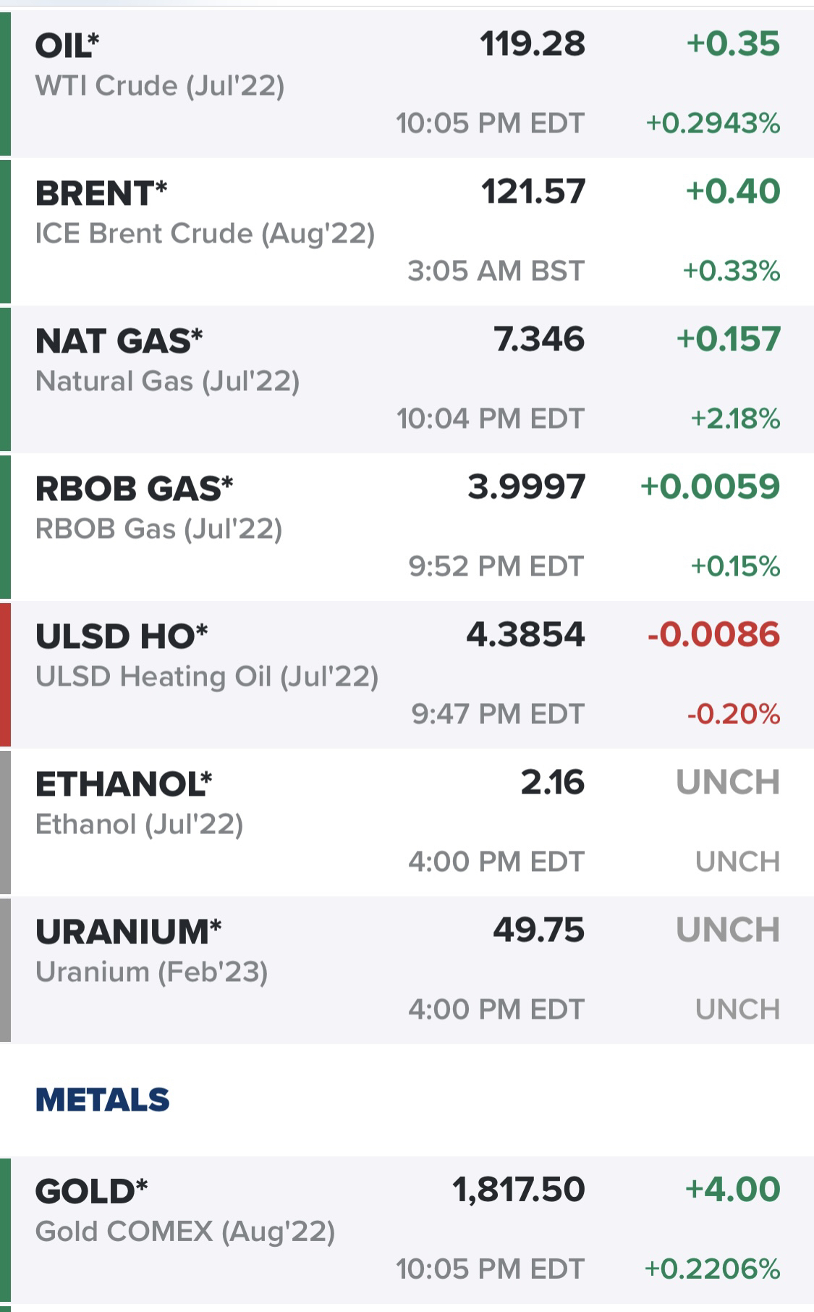Open the ETHANOL quote row

[x=407, y=822]
